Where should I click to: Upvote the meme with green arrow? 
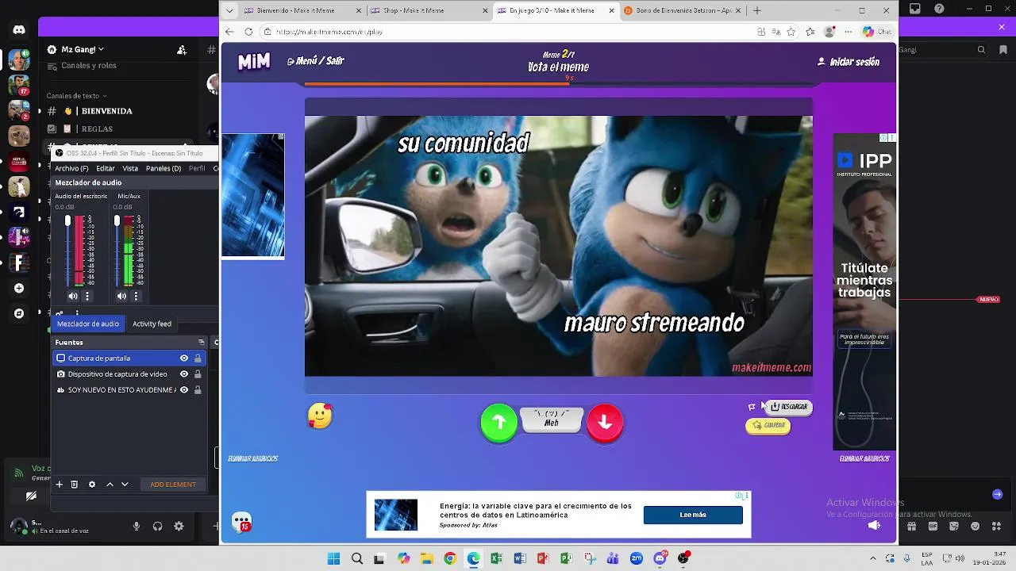tap(499, 423)
